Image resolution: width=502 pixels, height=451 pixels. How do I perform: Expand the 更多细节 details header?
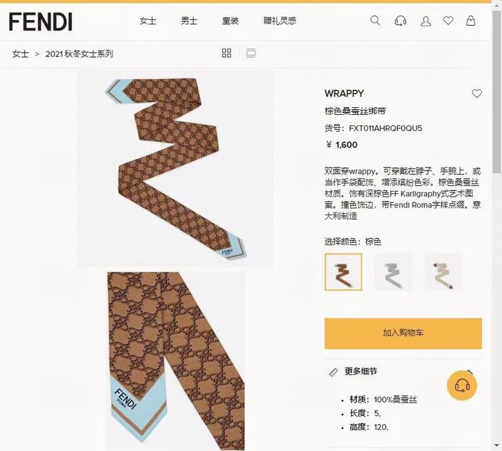point(360,371)
